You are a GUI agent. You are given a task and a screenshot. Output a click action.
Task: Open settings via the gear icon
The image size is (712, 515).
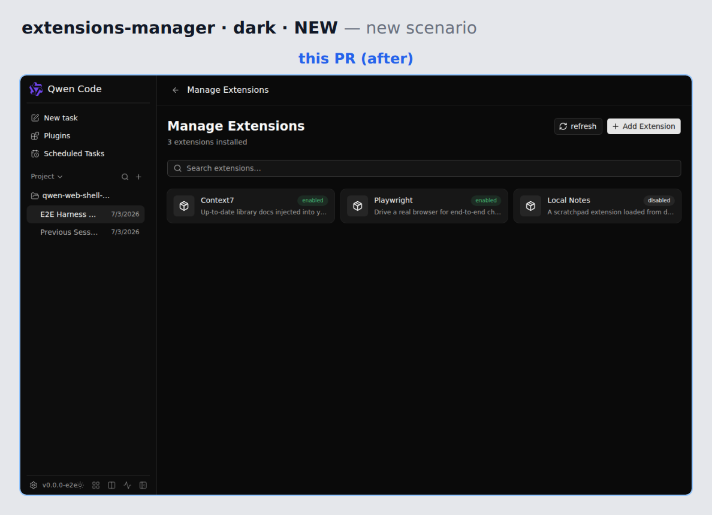click(34, 485)
